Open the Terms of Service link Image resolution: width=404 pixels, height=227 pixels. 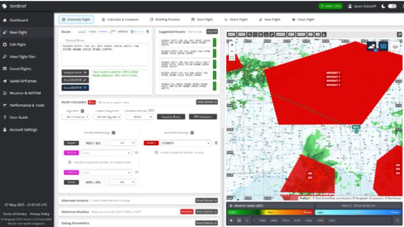[15, 214]
